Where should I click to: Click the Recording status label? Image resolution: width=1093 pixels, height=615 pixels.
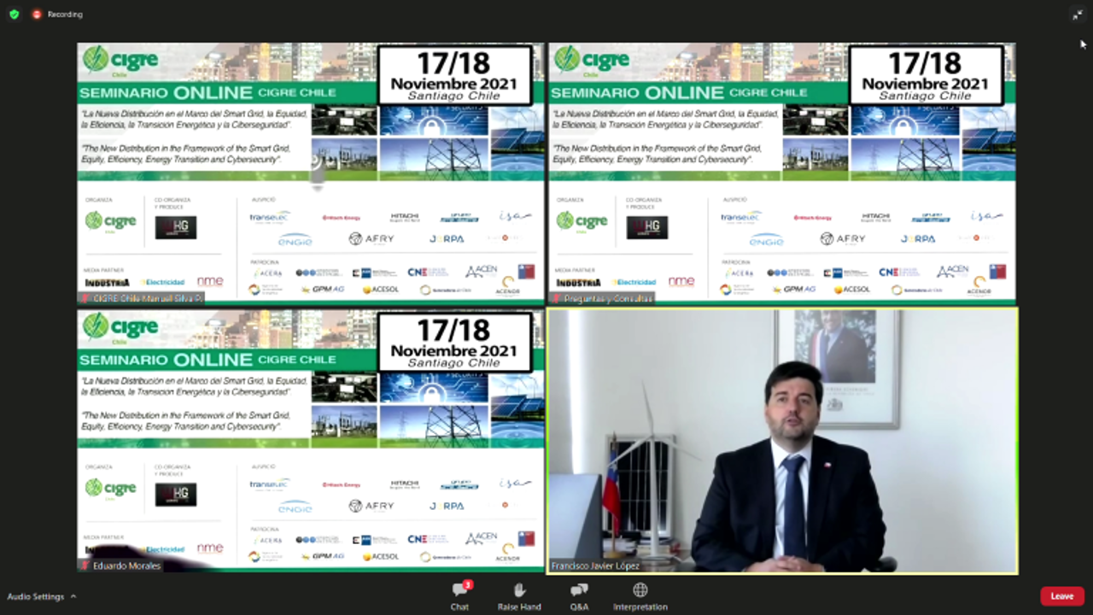[x=65, y=15]
